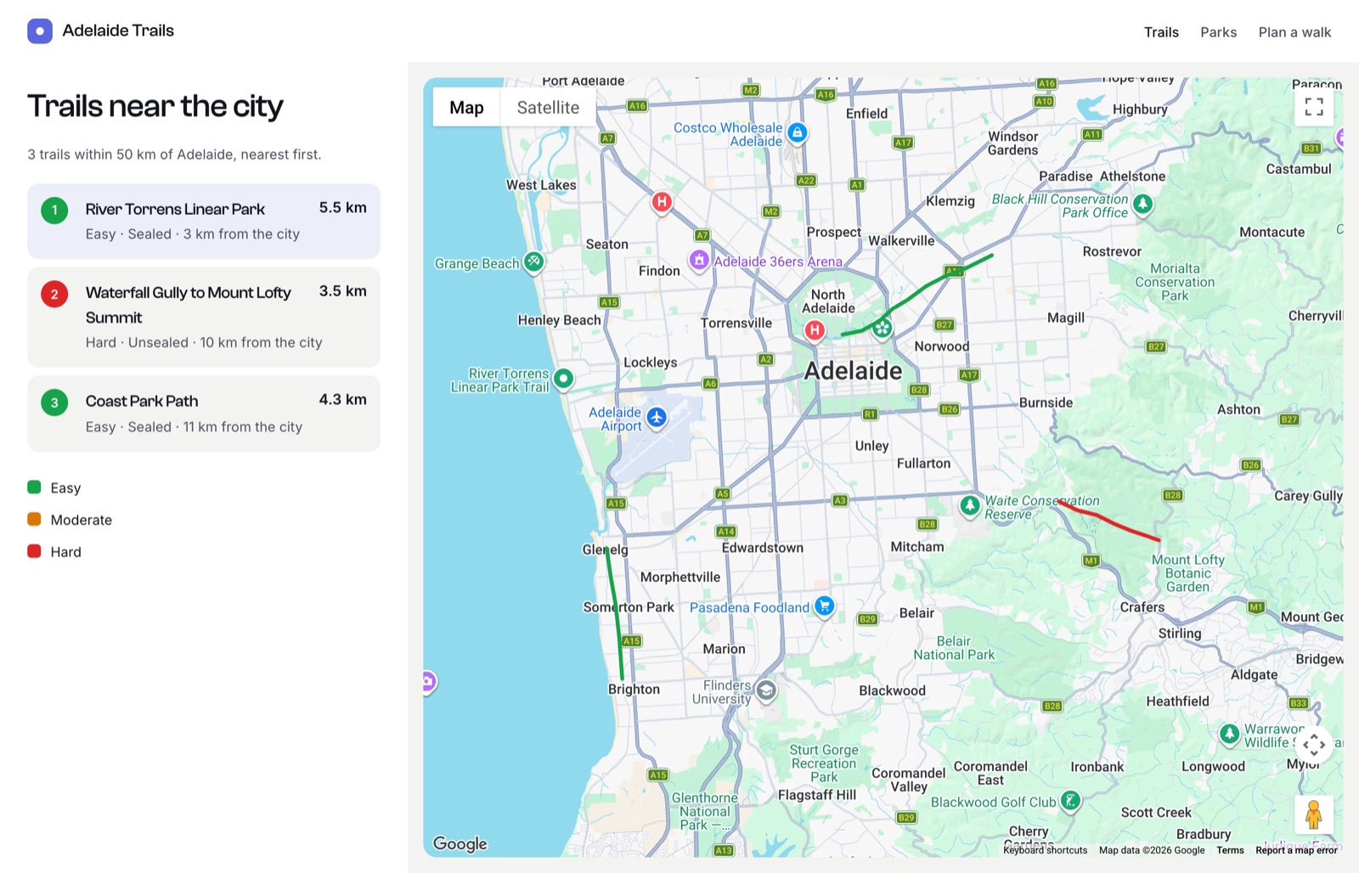Open the map Terms link
The width and height of the screenshot is (1359, 873).
[1230, 850]
